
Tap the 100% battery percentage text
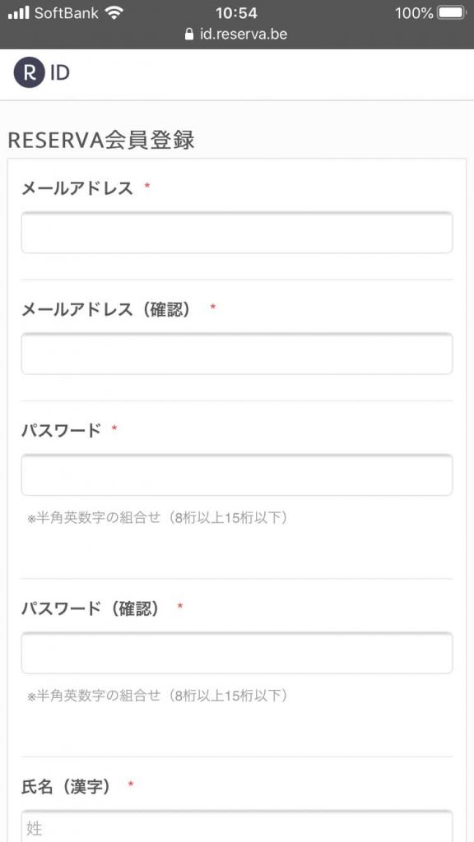pos(414,13)
